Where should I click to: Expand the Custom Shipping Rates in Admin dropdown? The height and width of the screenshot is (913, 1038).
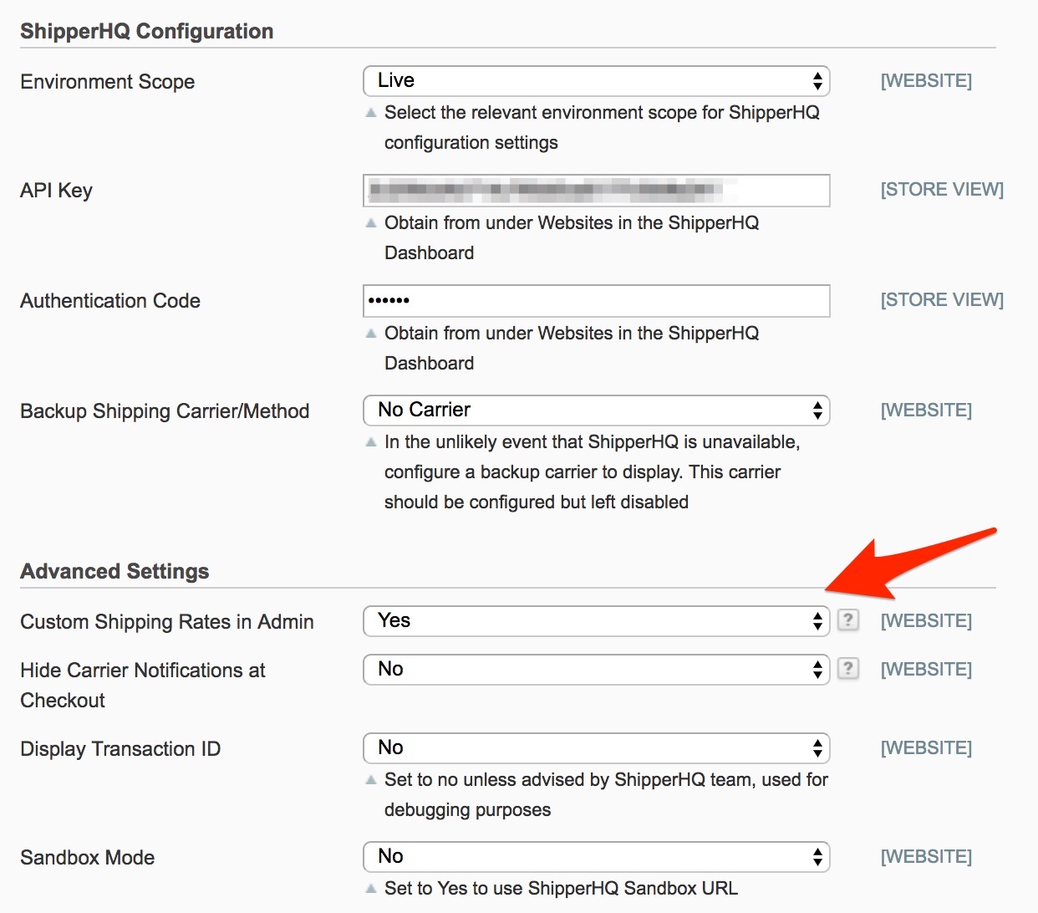point(596,621)
